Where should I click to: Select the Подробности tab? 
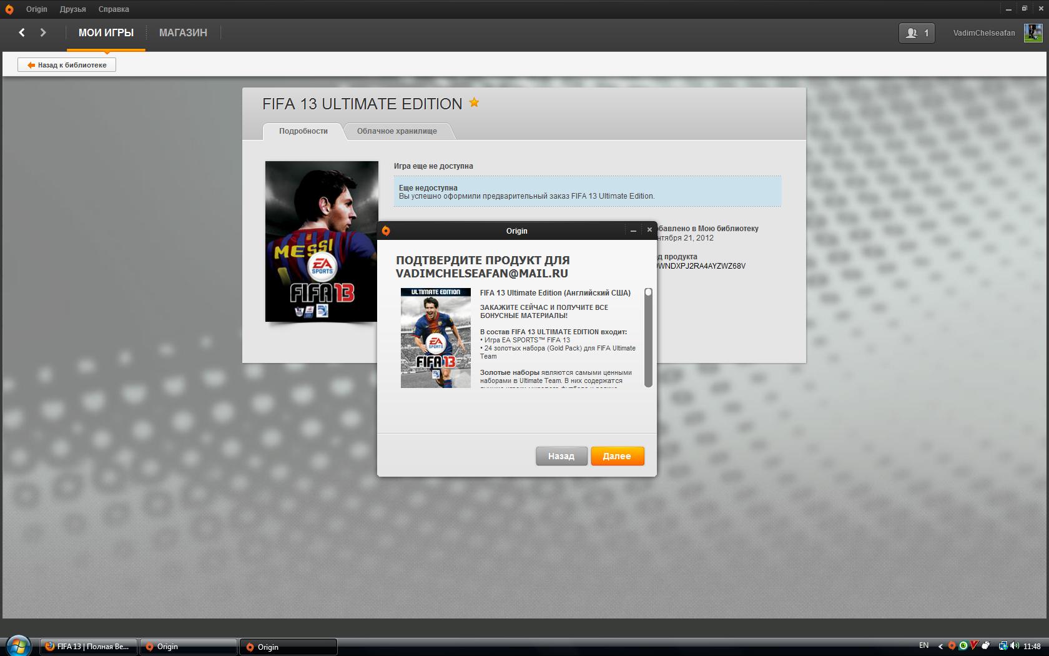(x=303, y=131)
